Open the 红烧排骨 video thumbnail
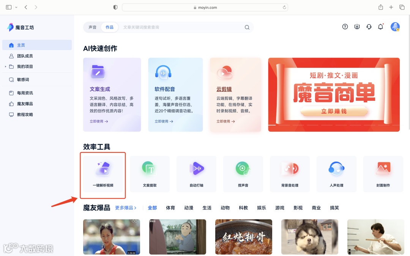The image size is (410, 256). [243, 237]
